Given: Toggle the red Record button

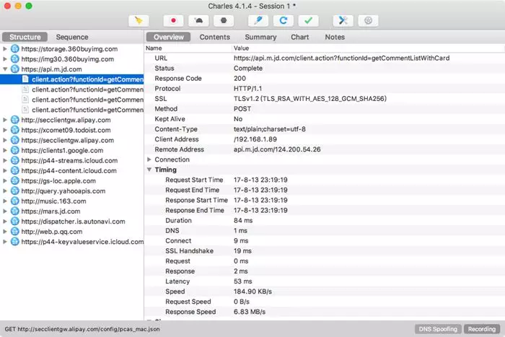Looking at the screenshot, I should click(x=173, y=21).
